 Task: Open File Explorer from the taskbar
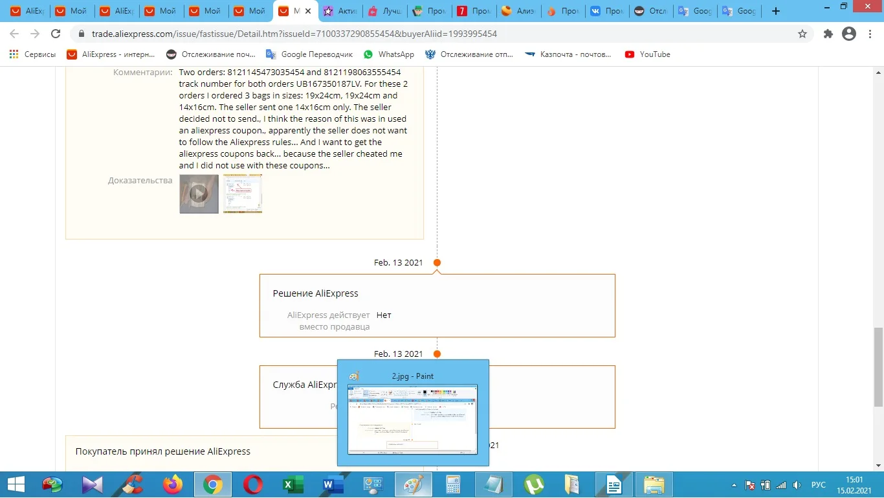click(654, 484)
